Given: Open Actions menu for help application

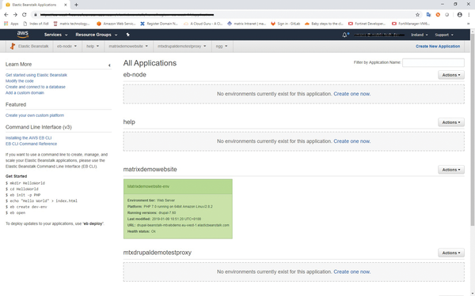Looking at the screenshot, I should 451,122.
